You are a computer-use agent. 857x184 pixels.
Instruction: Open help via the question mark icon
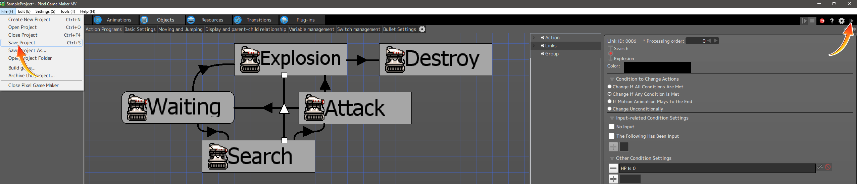832,21
